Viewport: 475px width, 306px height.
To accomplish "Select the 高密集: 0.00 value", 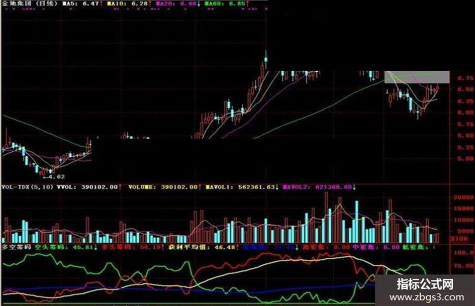I will pos(326,247).
